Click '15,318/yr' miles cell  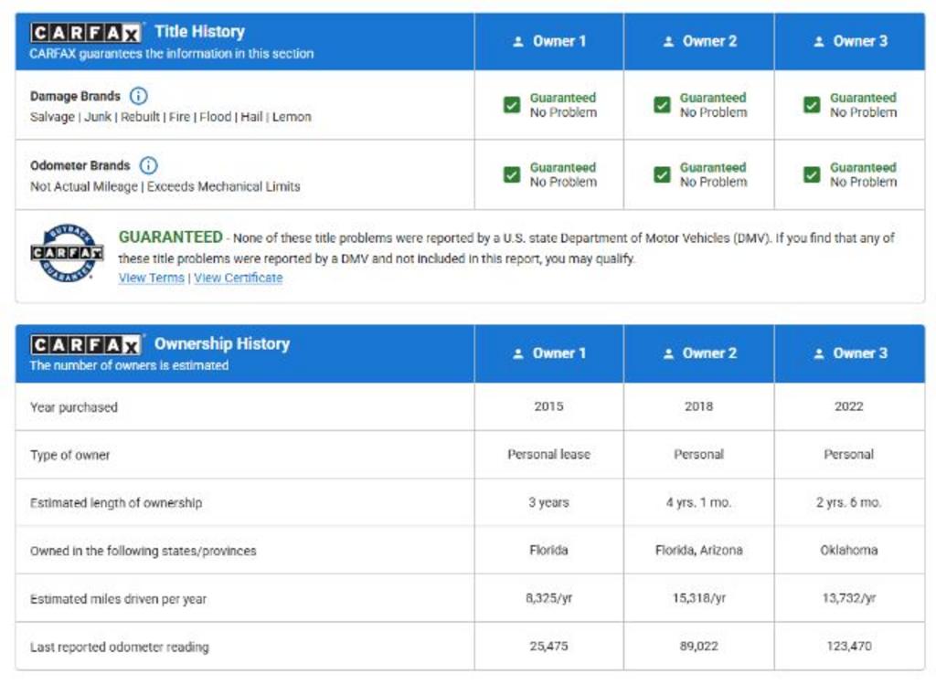(x=699, y=598)
